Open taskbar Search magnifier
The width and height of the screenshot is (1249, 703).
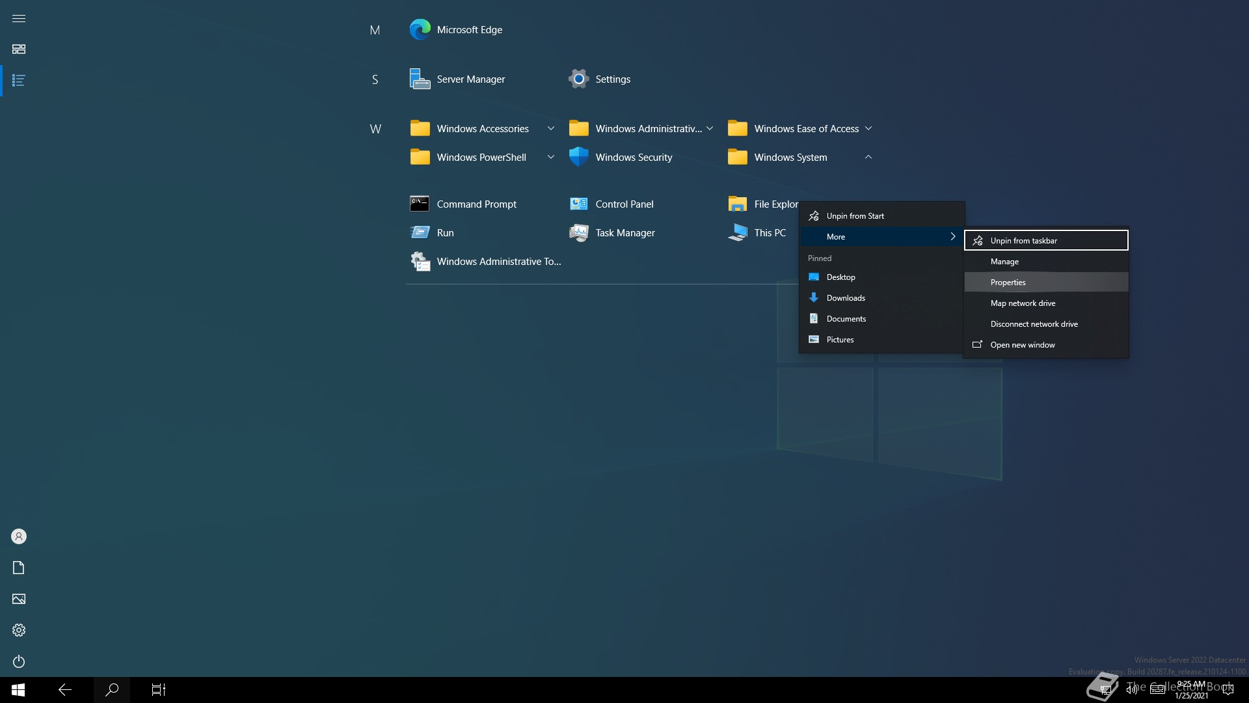[x=112, y=690]
